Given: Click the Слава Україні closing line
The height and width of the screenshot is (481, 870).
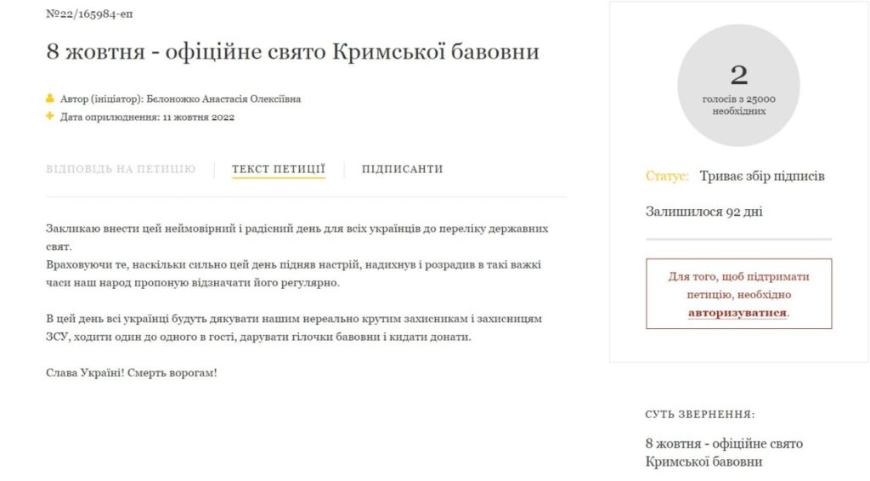Looking at the screenshot, I should pos(132,373).
